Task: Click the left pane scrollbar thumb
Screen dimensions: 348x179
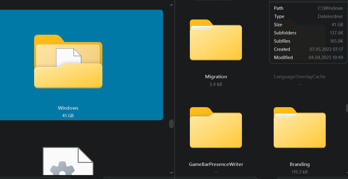Action: click(171, 124)
